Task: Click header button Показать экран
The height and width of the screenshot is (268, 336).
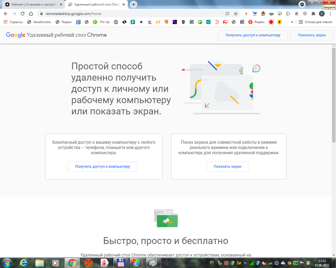Action: click(x=312, y=35)
